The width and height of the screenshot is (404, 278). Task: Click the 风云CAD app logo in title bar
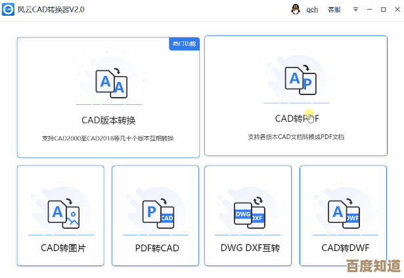[9, 10]
